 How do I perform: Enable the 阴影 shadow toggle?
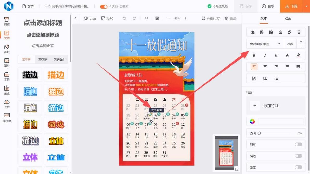298,144
